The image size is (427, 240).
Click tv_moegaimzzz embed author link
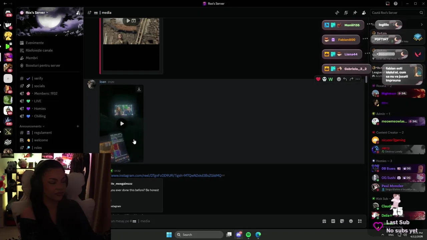click(x=122, y=184)
